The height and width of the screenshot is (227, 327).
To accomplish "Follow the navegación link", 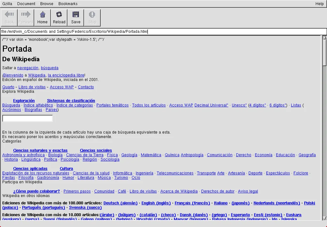I will (28, 68).
